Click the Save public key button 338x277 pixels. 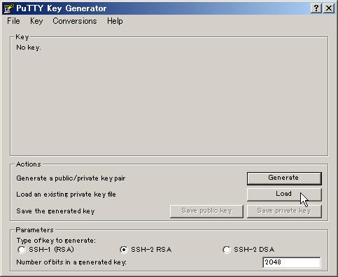(206, 211)
